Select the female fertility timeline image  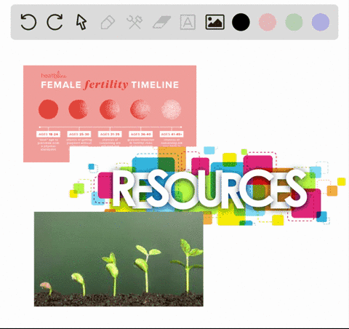pyautogui.click(x=110, y=106)
